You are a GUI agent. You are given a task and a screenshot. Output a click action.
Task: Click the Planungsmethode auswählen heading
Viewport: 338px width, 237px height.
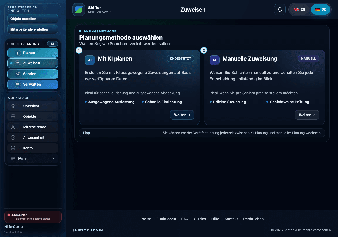[x=121, y=37]
